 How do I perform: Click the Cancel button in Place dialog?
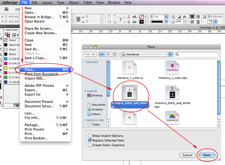click(x=187, y=155)
